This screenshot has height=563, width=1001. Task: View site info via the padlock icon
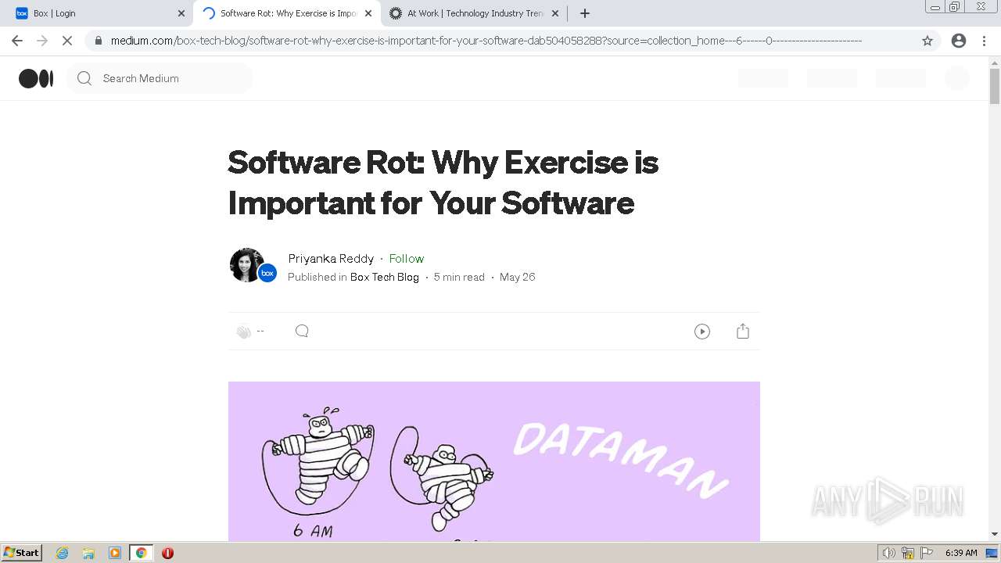[x=98, y=41]
